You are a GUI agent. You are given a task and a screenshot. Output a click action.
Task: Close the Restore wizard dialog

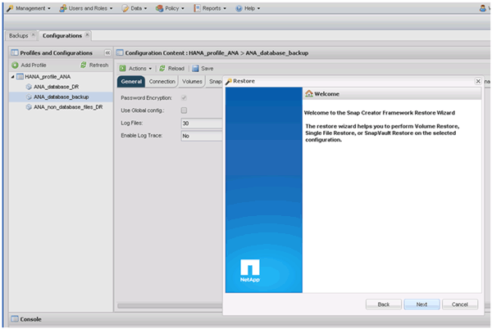tap(478, 82)
